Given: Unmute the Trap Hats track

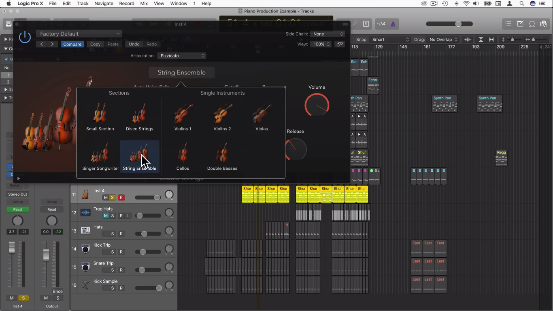Looking at the screenshot, I should tap(106, 216).
